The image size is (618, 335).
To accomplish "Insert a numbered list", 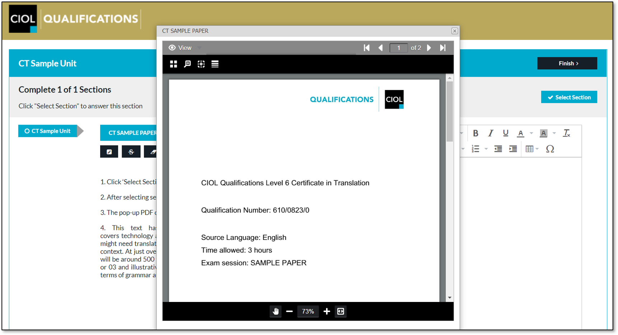I will (x=475, y=149).
